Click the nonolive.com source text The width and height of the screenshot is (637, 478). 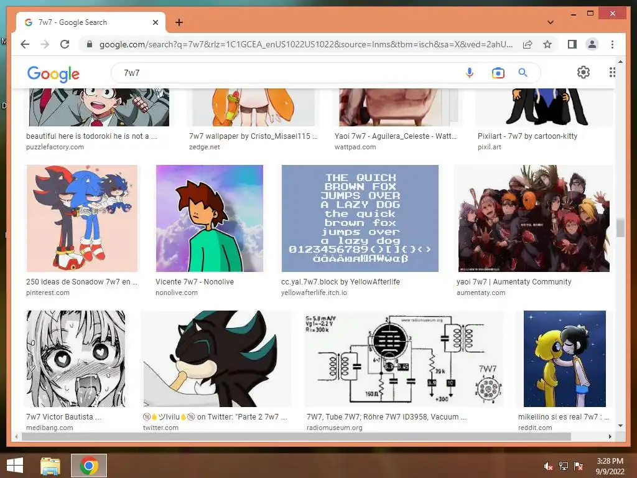pyautogui.click(x=176, y=293)
